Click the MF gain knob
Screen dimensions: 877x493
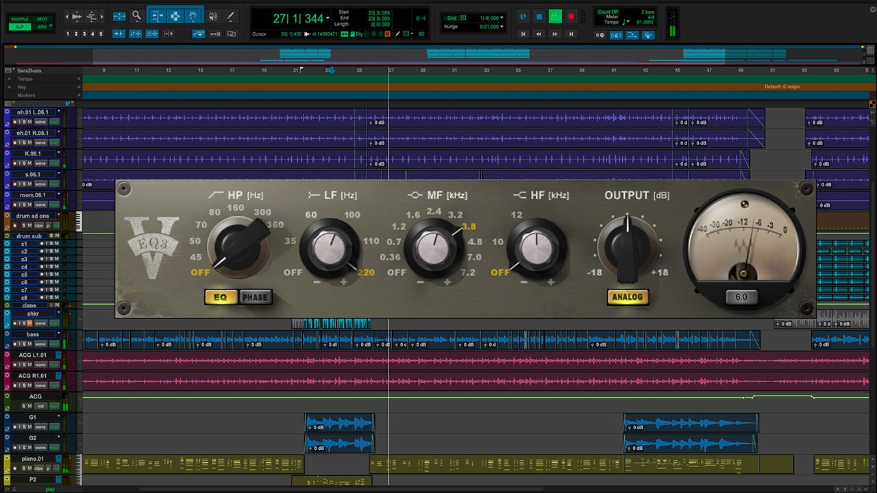point(433,248)
